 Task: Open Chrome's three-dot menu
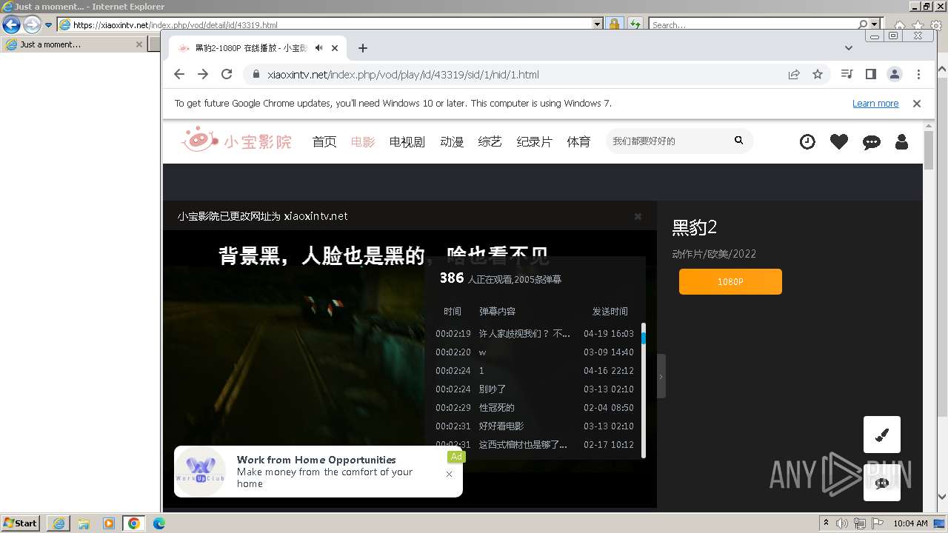click(x=918, y=74)
